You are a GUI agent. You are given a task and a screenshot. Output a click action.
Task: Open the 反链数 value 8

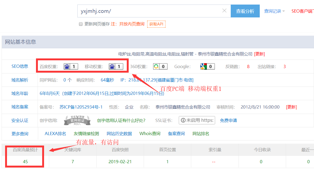248,66
